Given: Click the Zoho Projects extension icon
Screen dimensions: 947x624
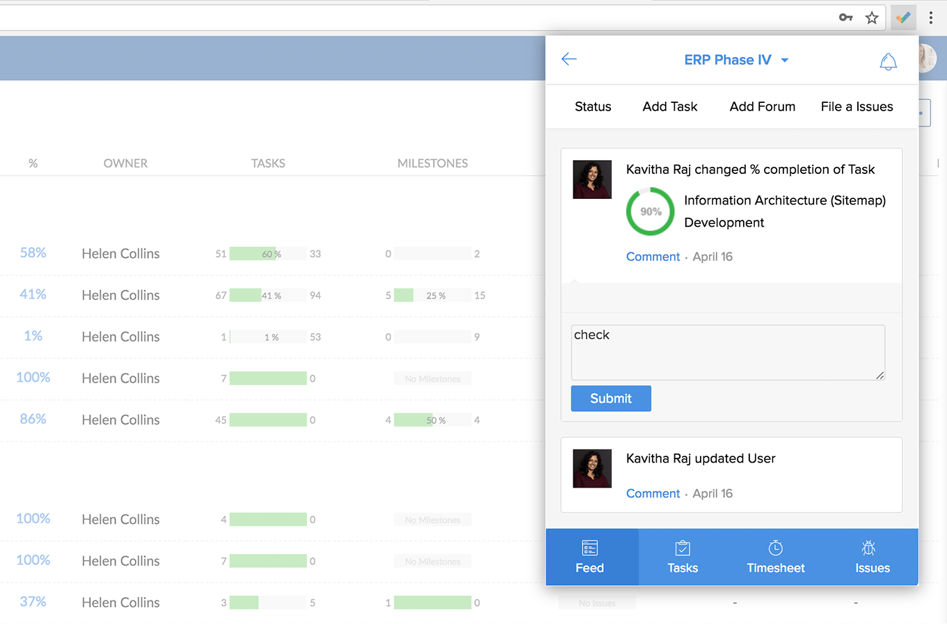Looking at the screenshot, I should point(902,17).
